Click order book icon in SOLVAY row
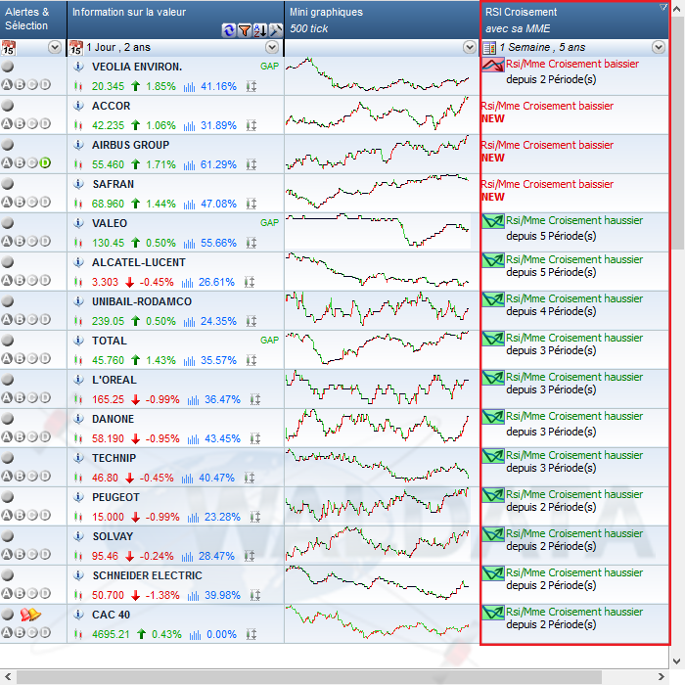 250,556
